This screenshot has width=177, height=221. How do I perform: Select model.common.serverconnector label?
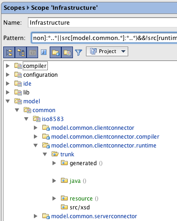point(94,216)
